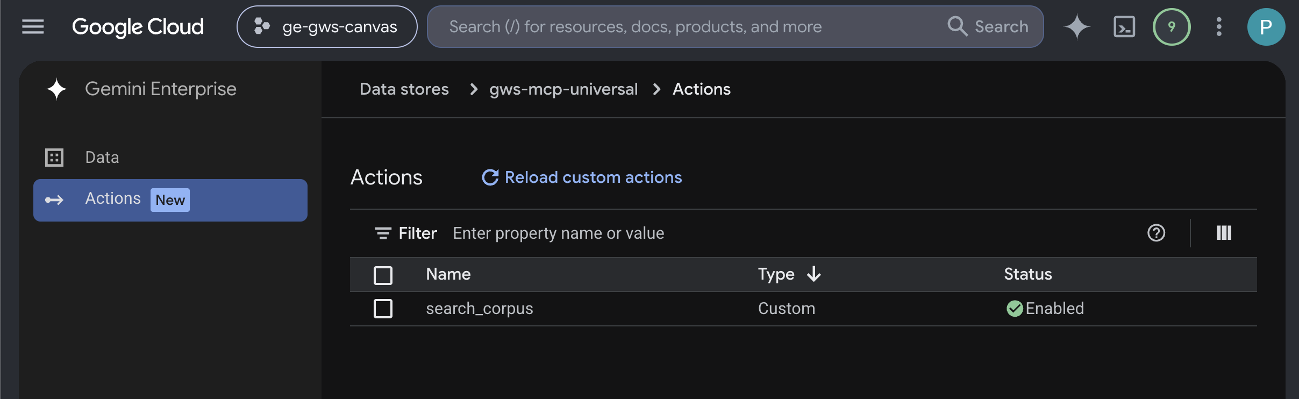Select Actions in the sidebar
Image resolution: width=1299 pixels, height=399 pixels.
point(170,200)
